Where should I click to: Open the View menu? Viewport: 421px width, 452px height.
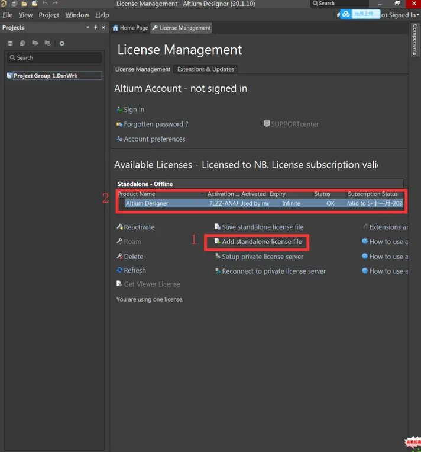tap(25, 15)
